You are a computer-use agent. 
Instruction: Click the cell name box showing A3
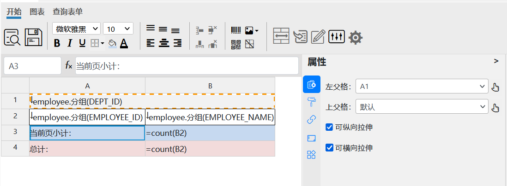32,66
